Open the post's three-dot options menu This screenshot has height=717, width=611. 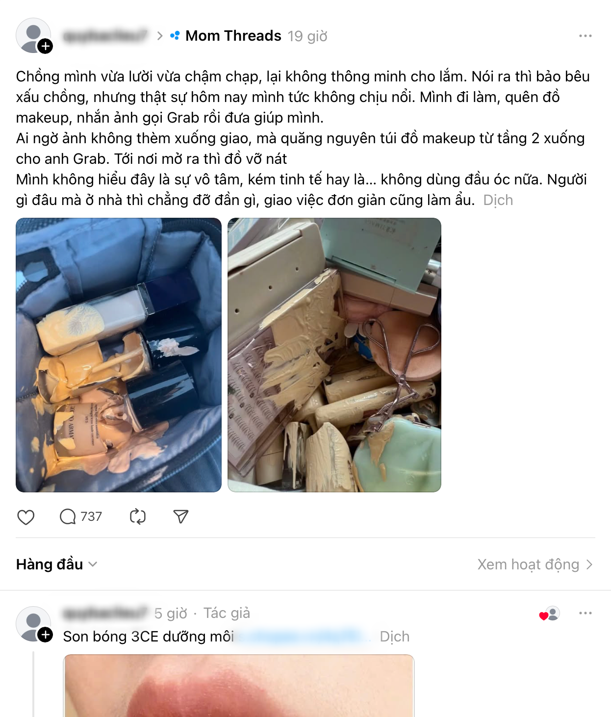tap(585, 36)
